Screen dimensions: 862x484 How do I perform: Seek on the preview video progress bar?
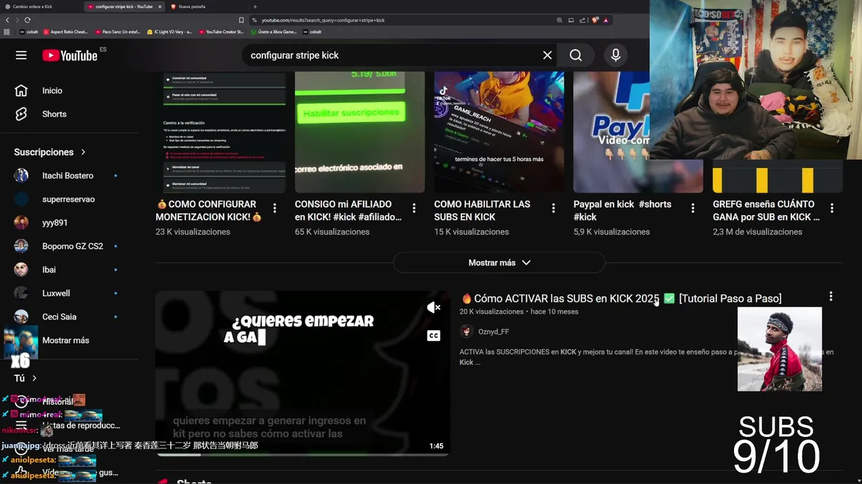(302, 454)
